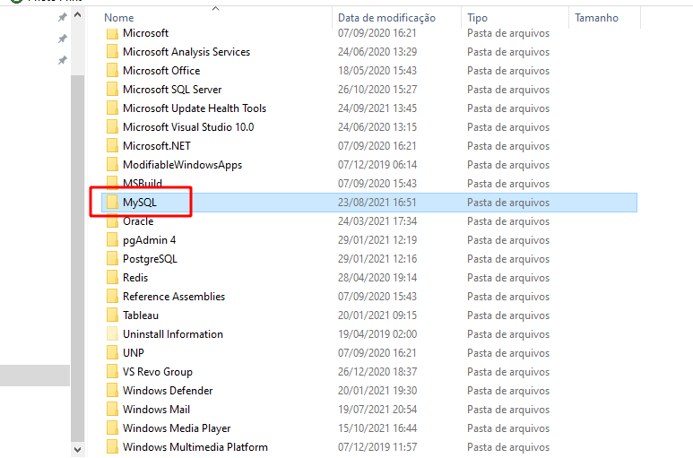Select the Microsoft.NET folder name
The image size is (693, 458).
click(x=157, y=146)
